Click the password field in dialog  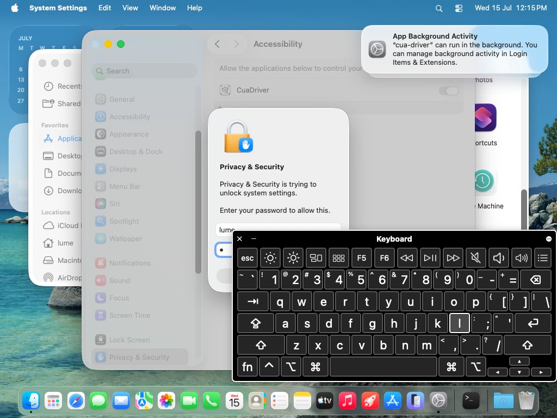coord(224,250)
